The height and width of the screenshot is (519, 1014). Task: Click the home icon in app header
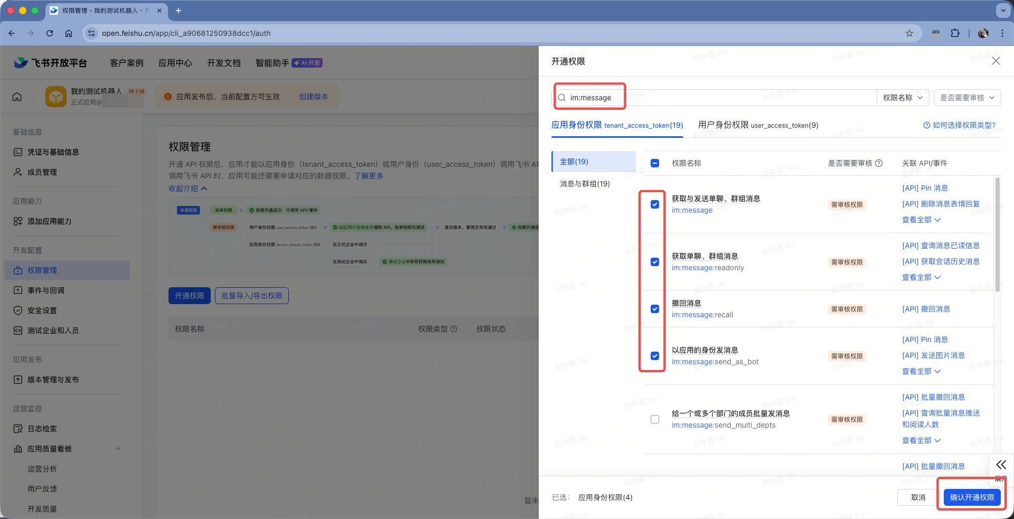pos(17,97)
